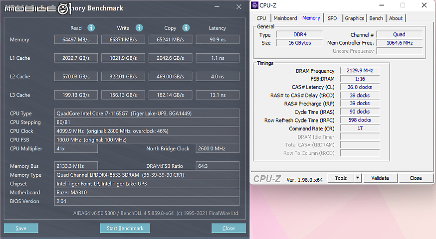
Task: Click L2 Cache Read value 570.03 GB/s
Action: click(76, 76)
